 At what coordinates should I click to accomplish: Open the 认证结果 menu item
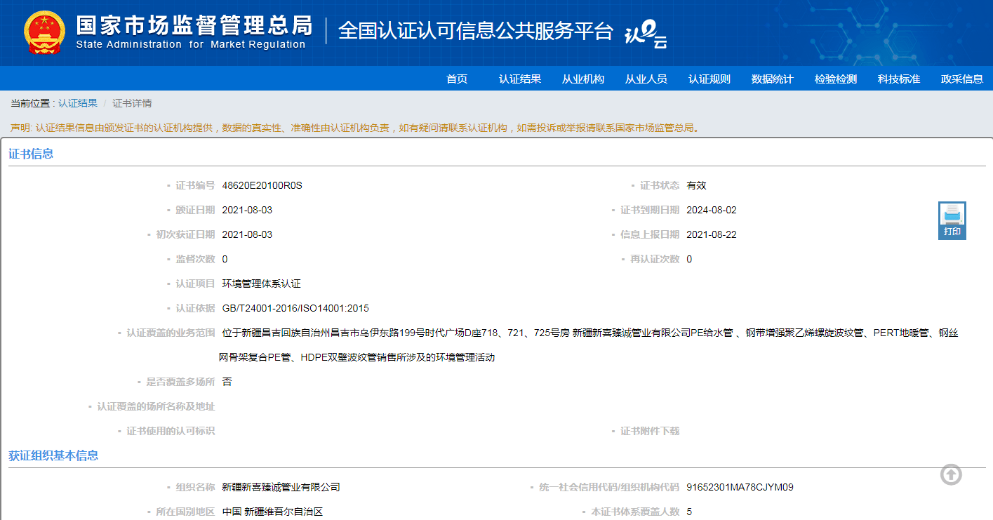(x=520, y=79)
